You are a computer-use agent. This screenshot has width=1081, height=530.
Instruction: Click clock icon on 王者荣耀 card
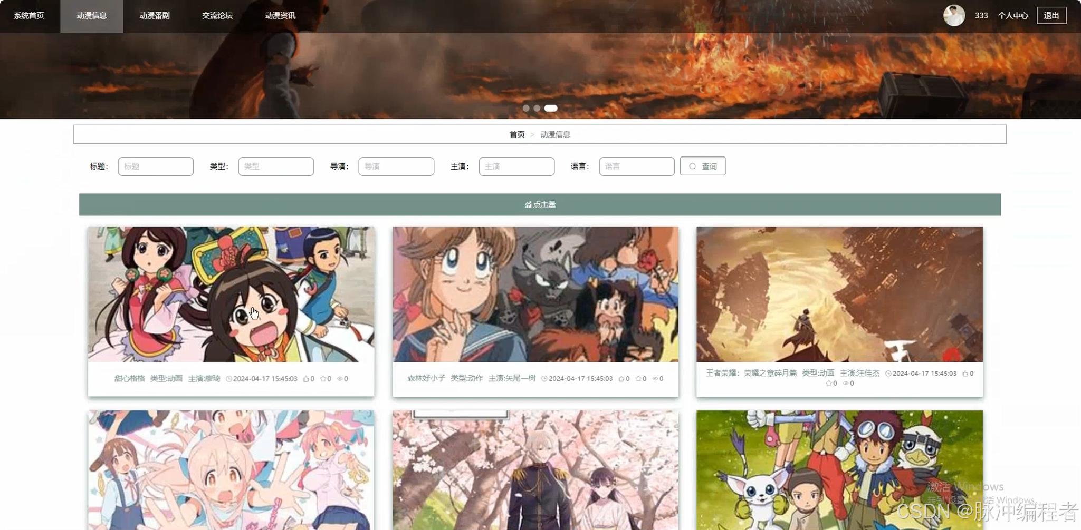click(x=888, y=374)
